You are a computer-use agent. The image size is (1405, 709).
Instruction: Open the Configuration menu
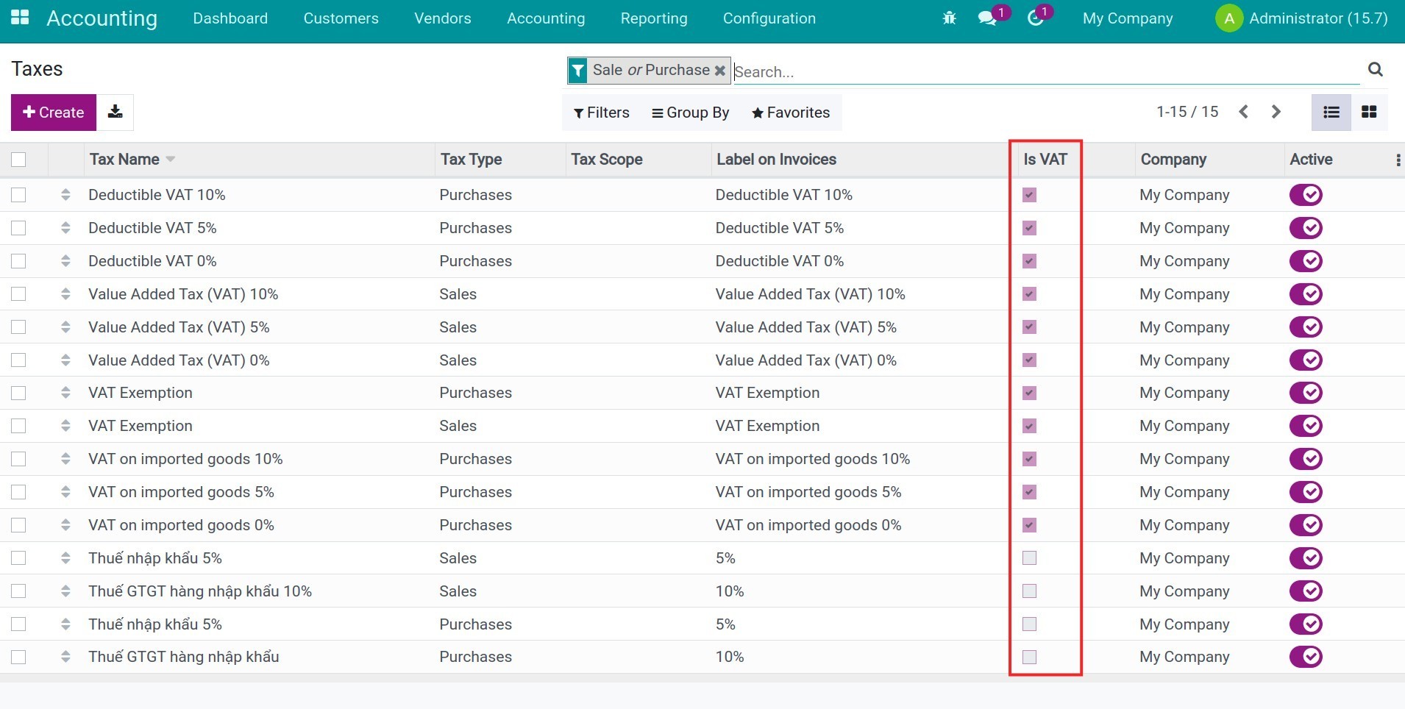coord(769,18)
